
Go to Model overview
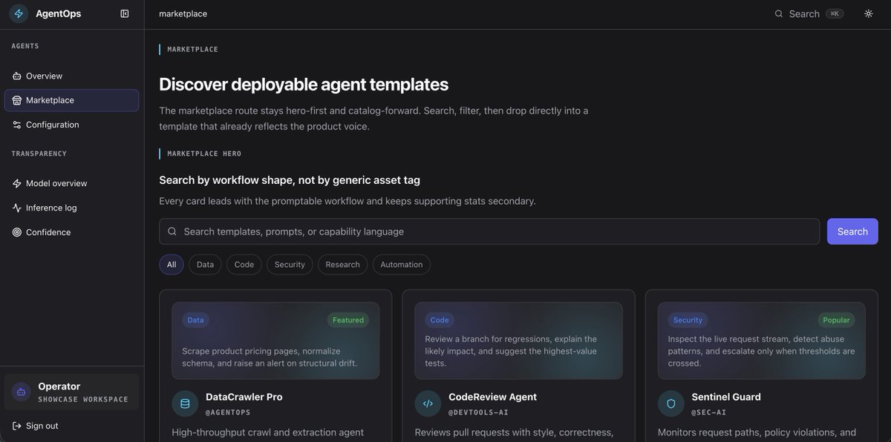click(x=71, y=183)
